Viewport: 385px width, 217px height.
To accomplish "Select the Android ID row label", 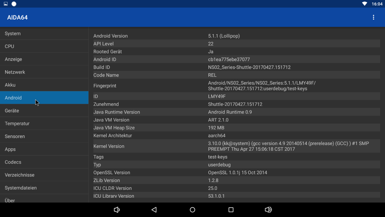I will [x=105, y=59].
